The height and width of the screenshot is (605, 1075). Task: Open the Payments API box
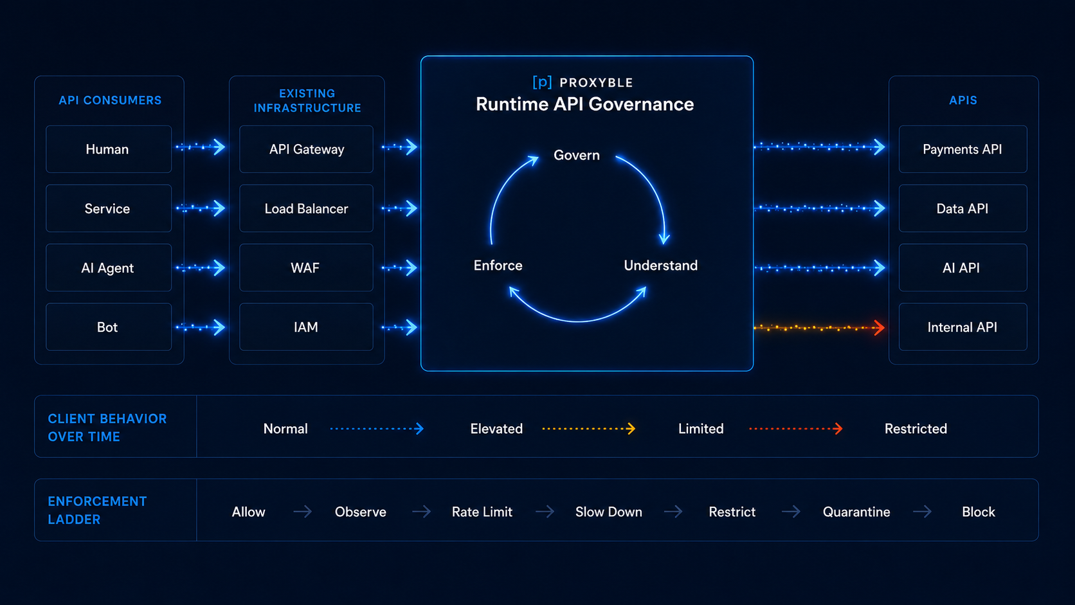(962, 149)
